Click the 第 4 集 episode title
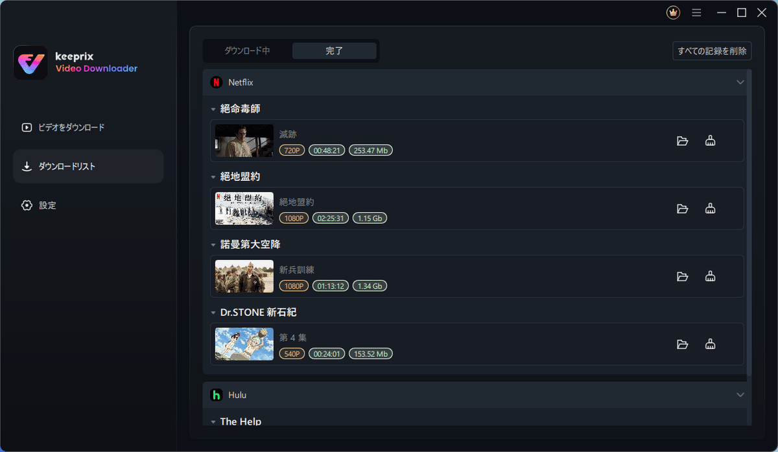Screen dimensions: 778x452 (x=293, y=337)
